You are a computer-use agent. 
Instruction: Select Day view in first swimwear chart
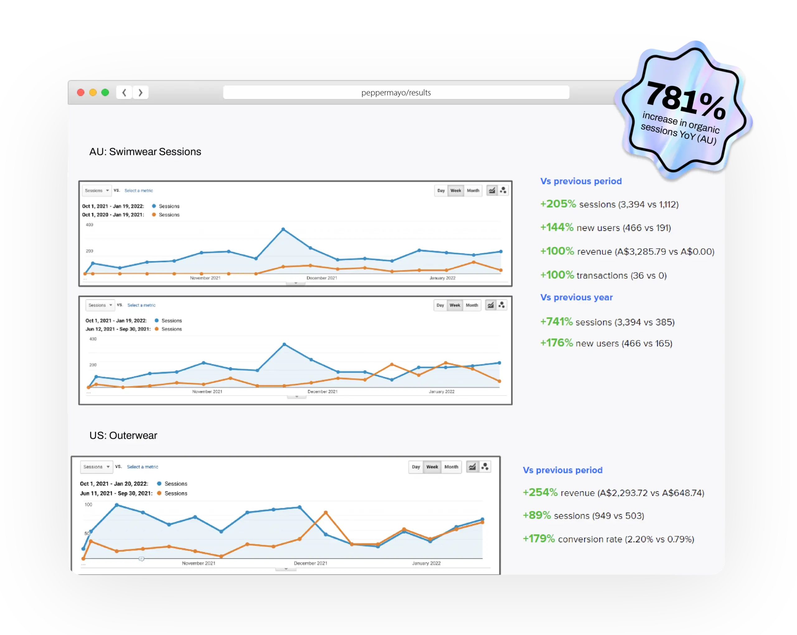tap(441, 191)
